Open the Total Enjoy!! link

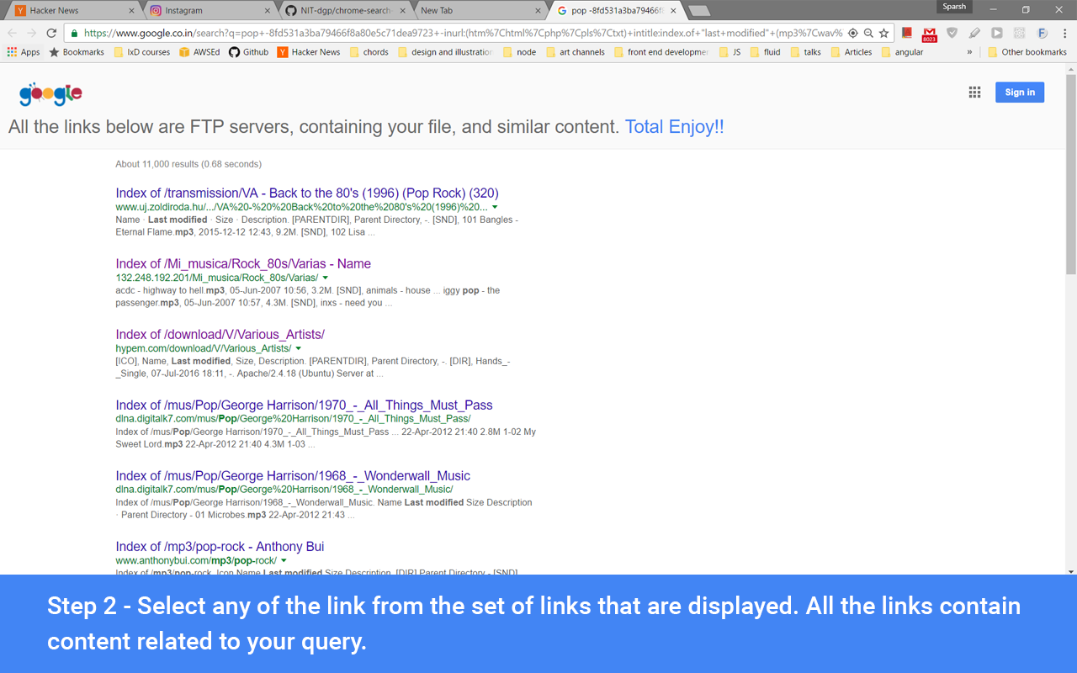pos(674,127)
